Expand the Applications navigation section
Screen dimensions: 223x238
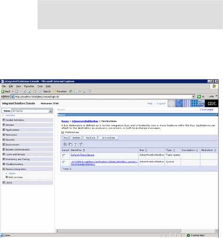4,130
